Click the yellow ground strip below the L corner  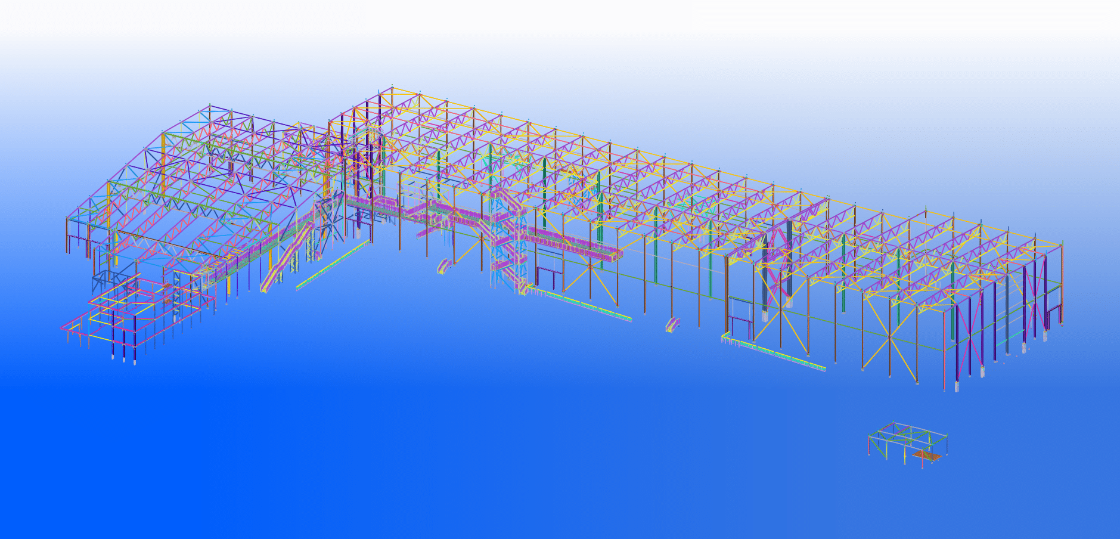pyautogui.click(x=334, y=267)
